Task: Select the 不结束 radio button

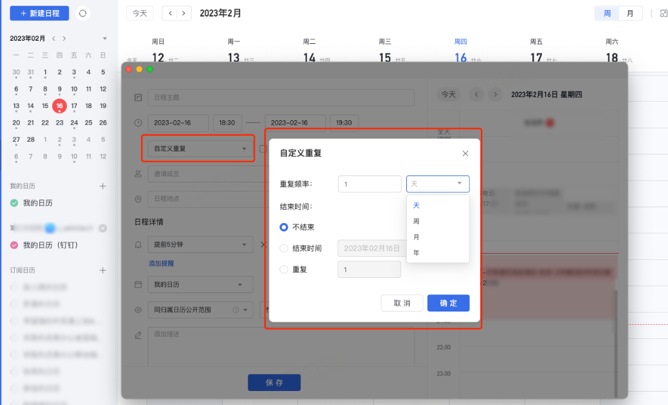Action: pyautogui.click(x=284, y=227)
